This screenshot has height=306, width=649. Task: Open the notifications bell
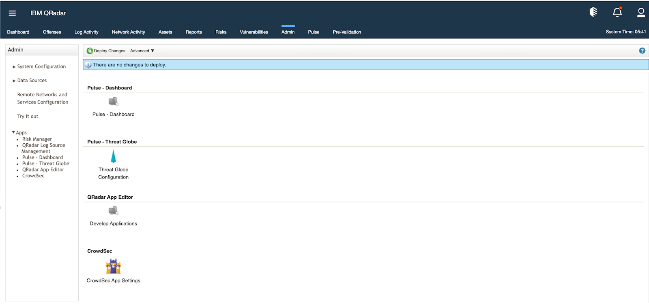click(x=617, y=13)
